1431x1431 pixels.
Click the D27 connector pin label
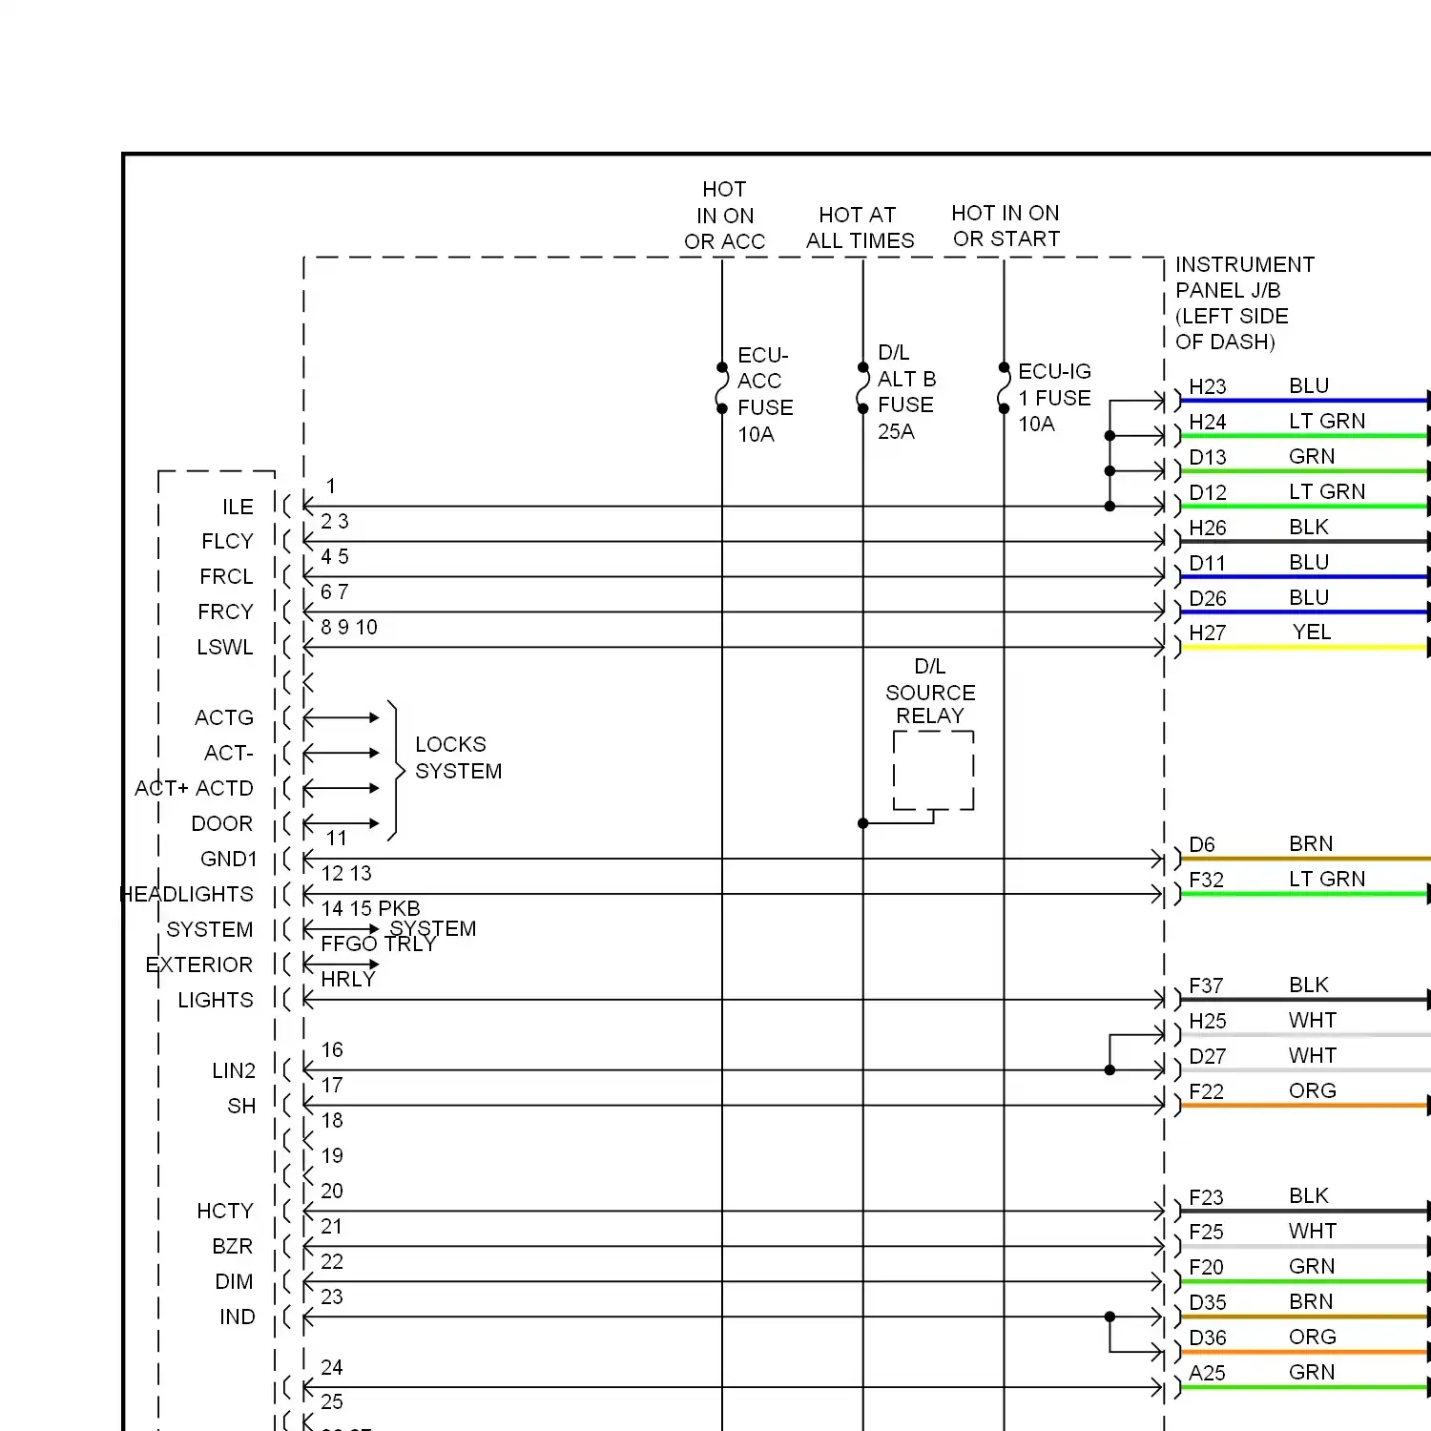tap(1207, 1056)
